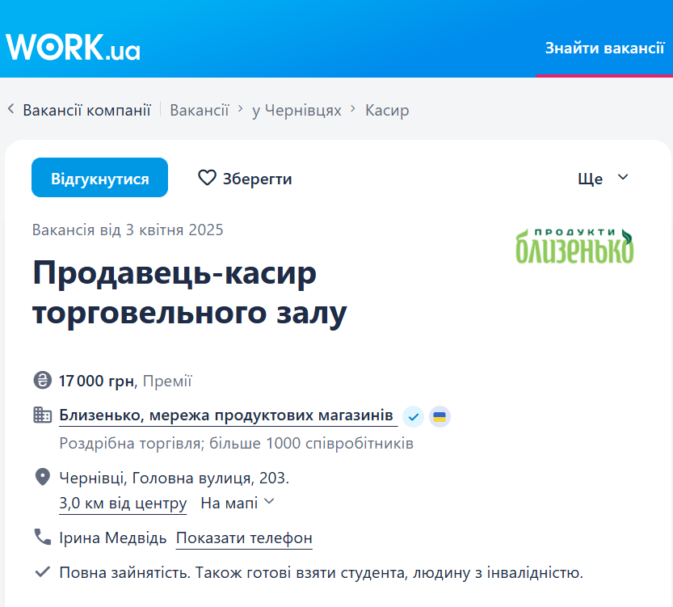Open the Касир breadcrumb link
Image resolution: width=673 pixels, height=607 pixels.
coord(387,110)
